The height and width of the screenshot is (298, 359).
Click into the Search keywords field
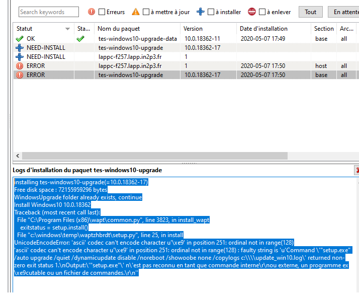[49, 12]
